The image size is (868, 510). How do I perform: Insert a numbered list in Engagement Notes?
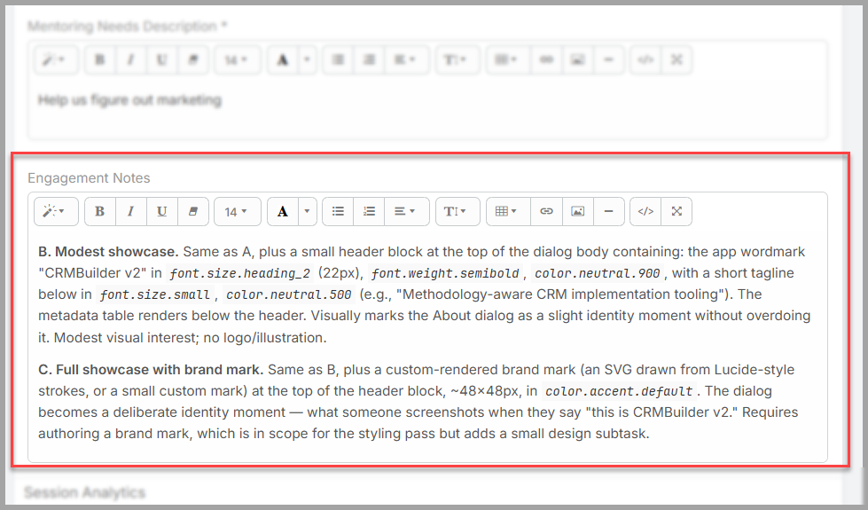tap(369, 211)
